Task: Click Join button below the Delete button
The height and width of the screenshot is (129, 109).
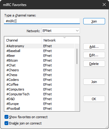Action: pos(94,82)
